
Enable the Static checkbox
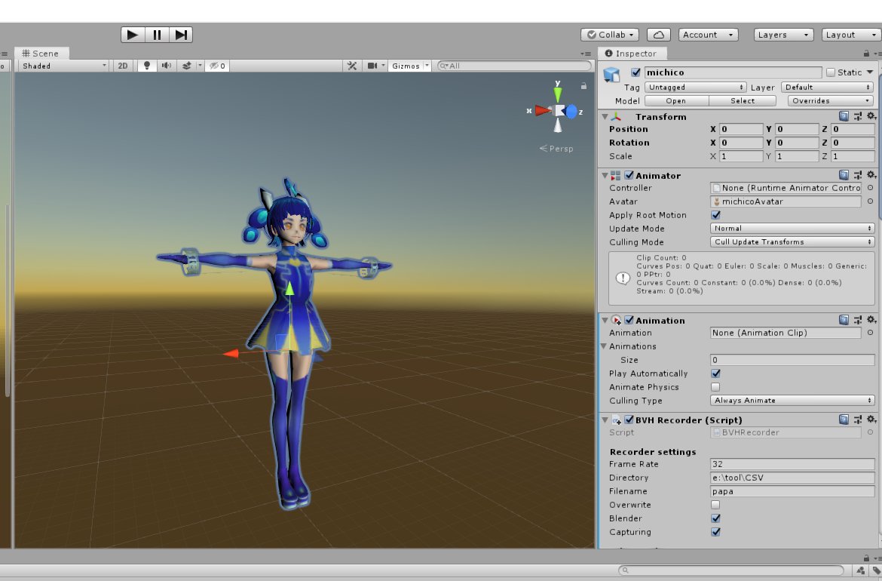831,72
